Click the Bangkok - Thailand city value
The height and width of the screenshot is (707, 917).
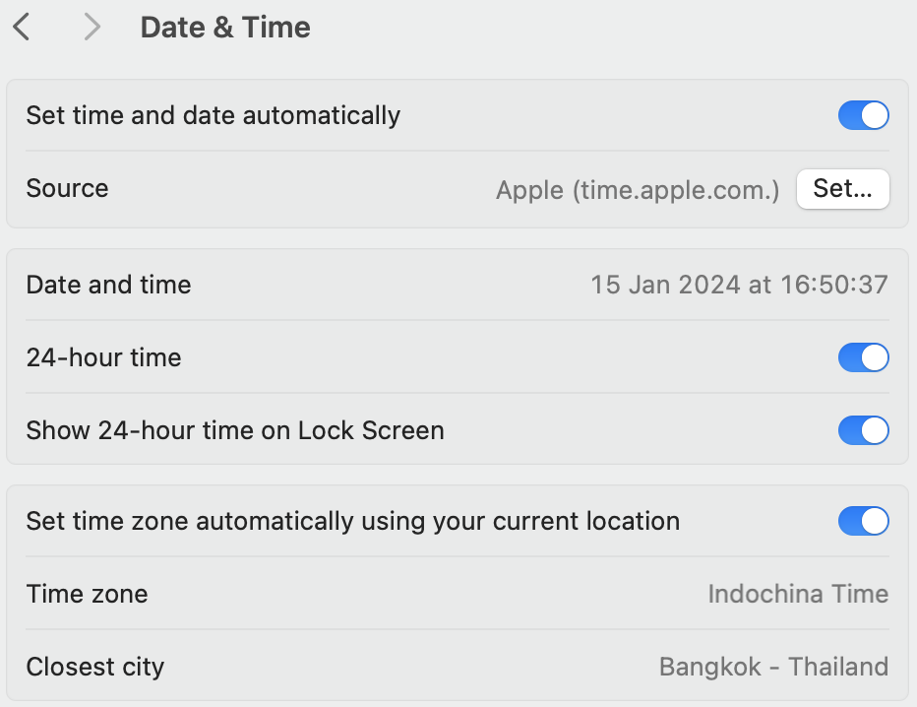pos(773,667)
